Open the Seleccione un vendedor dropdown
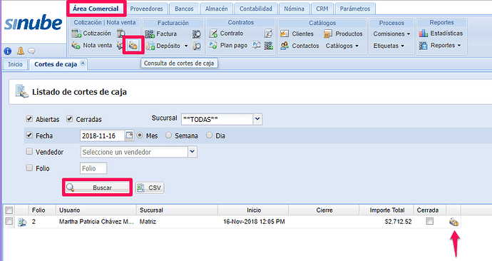 pyautogui.click(x=193, y=152)
